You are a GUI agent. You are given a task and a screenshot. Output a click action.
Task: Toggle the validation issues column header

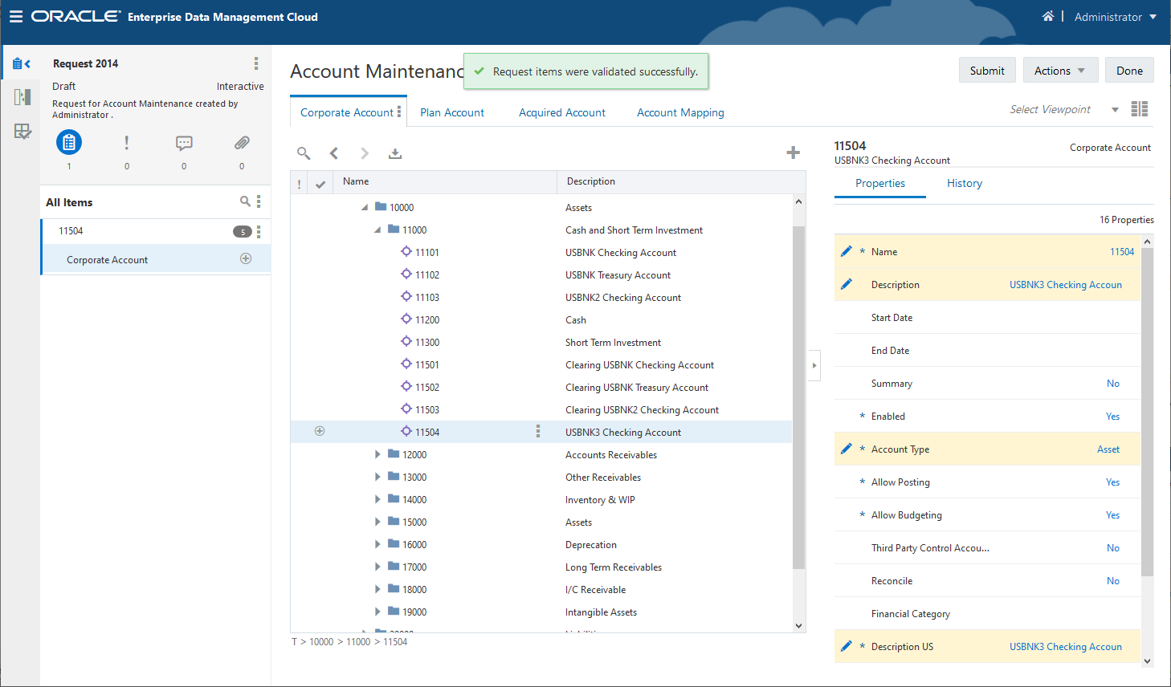pos(300,184)
